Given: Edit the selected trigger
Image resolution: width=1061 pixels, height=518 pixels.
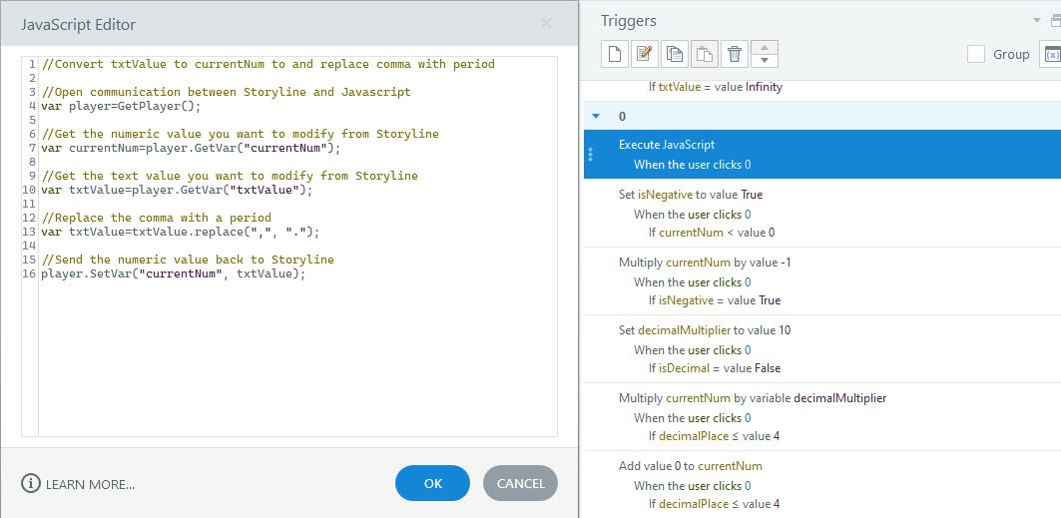Looking at the screenshot, I should pyautogui.click(x=645, y=54).
